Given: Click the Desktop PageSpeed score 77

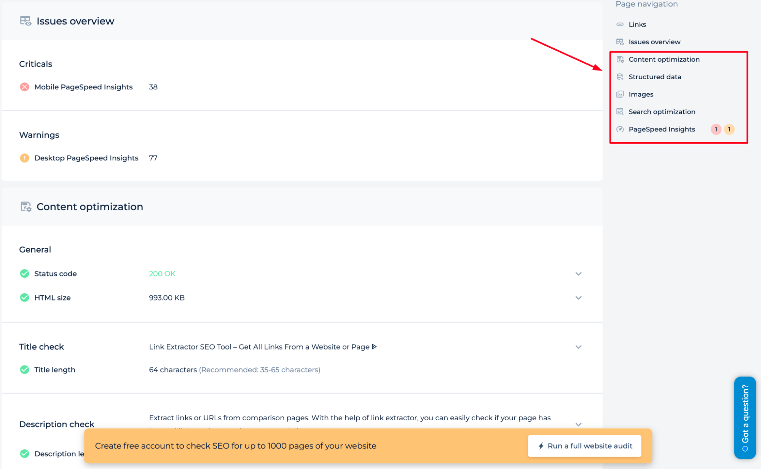Looking at the screenshot, I should point(153,158).
